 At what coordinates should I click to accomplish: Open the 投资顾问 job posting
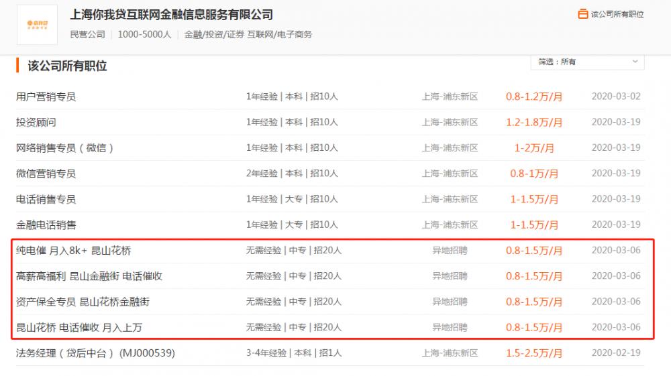36,122
